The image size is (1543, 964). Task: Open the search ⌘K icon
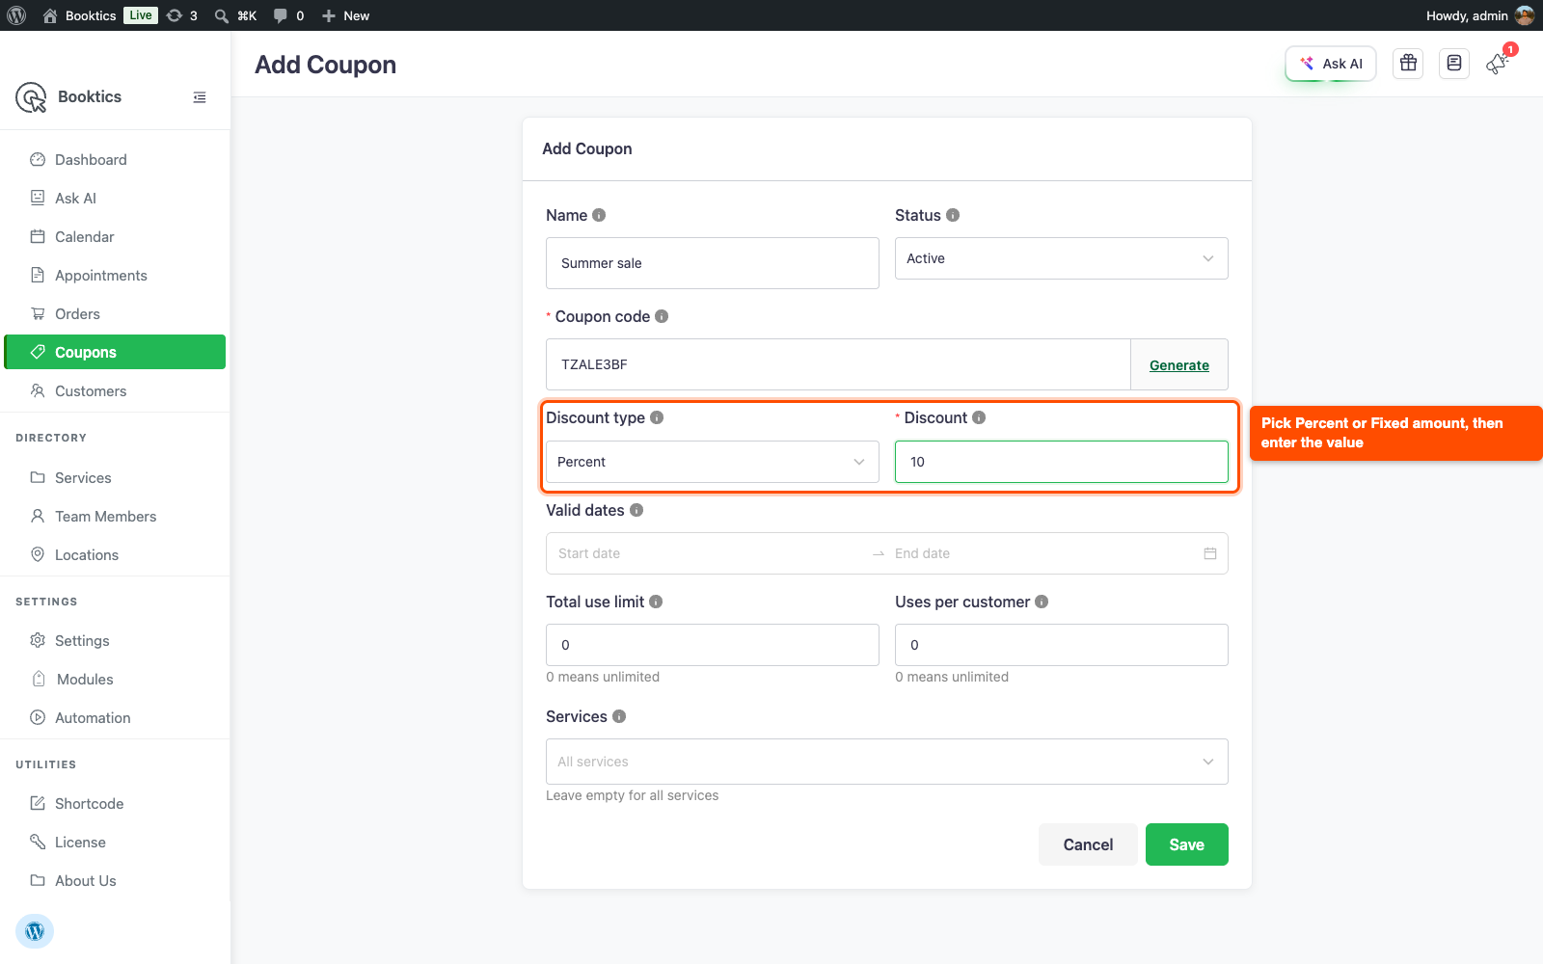[x=235, y=15]
